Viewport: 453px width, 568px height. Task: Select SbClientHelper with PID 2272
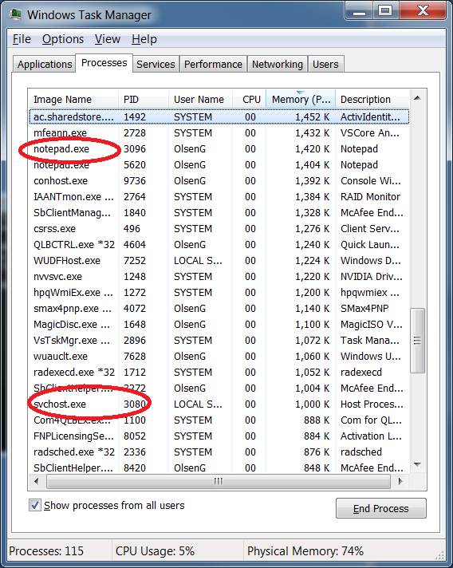tap(219, 388)
